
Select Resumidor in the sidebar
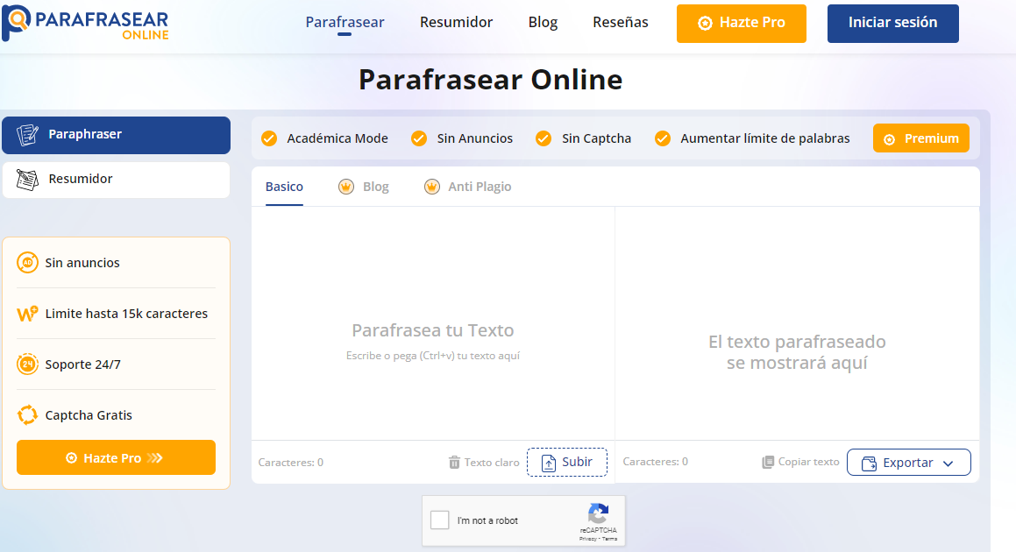point(116,180)
